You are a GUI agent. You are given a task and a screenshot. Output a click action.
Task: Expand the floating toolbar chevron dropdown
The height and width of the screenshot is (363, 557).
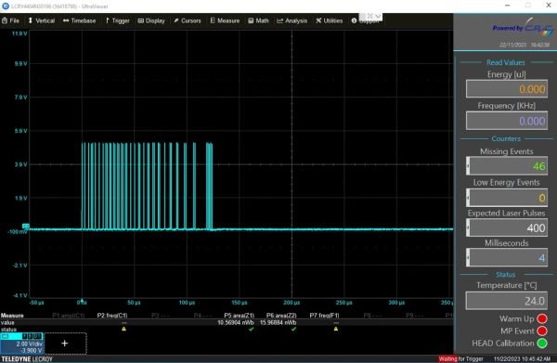coord(378,16)
